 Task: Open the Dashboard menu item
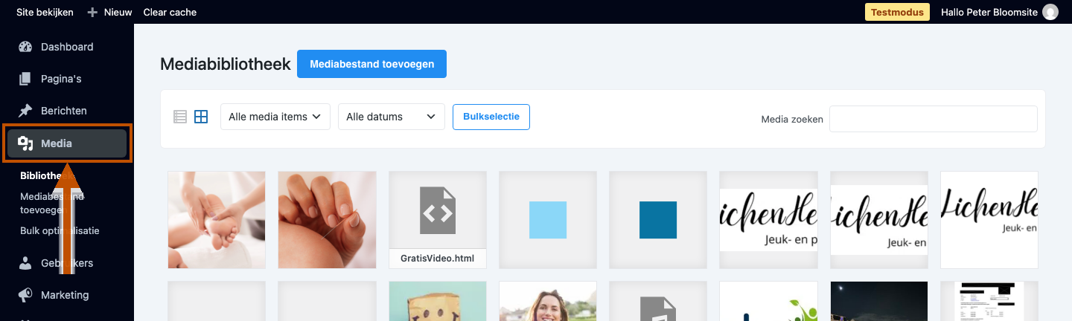[67, 47]
